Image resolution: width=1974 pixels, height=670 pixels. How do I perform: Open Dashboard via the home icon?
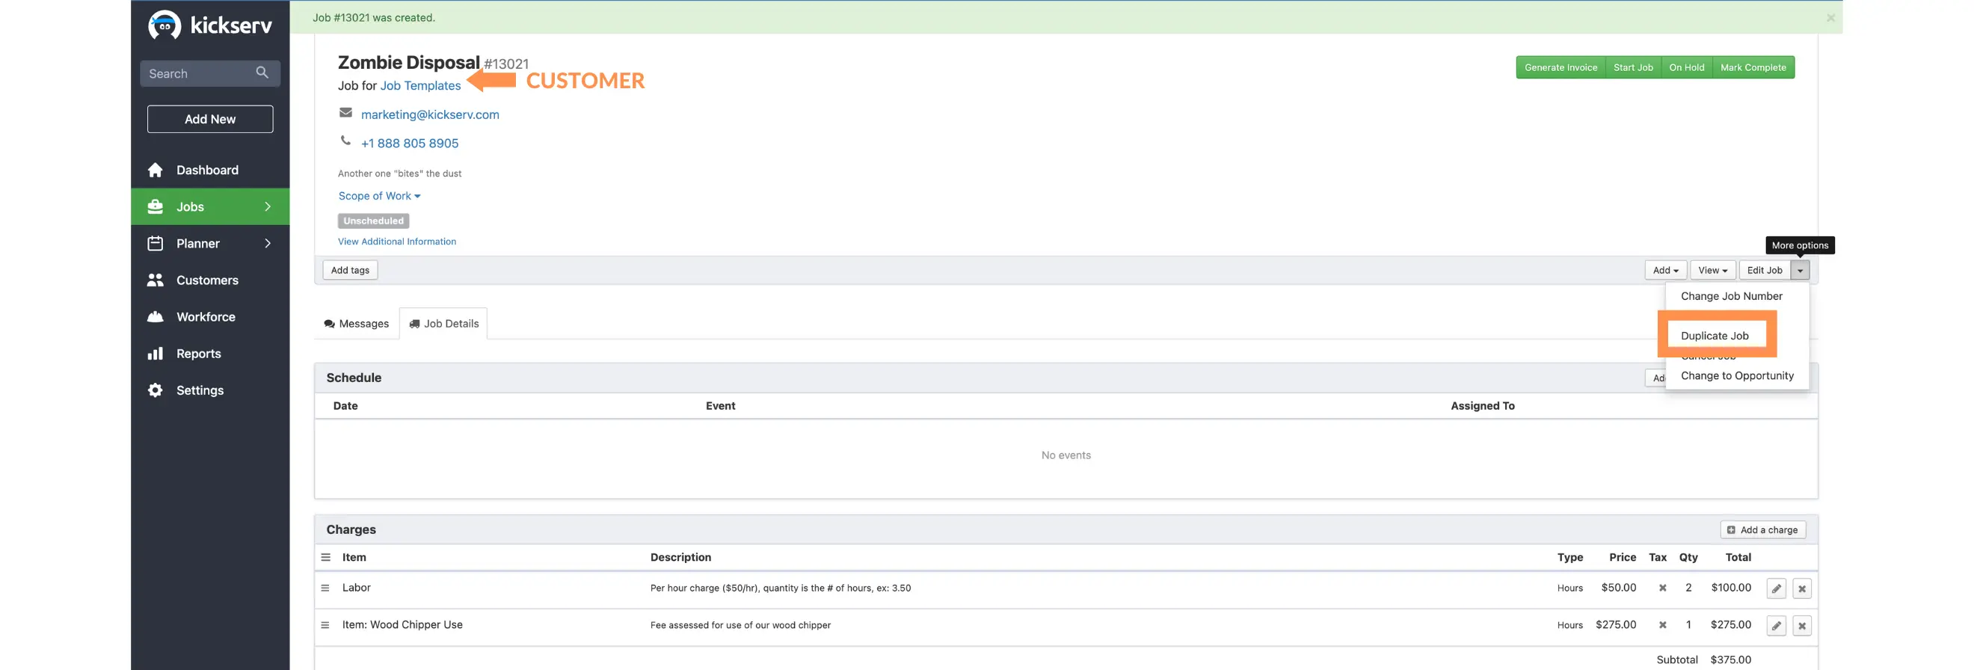[x=156, y=170]
